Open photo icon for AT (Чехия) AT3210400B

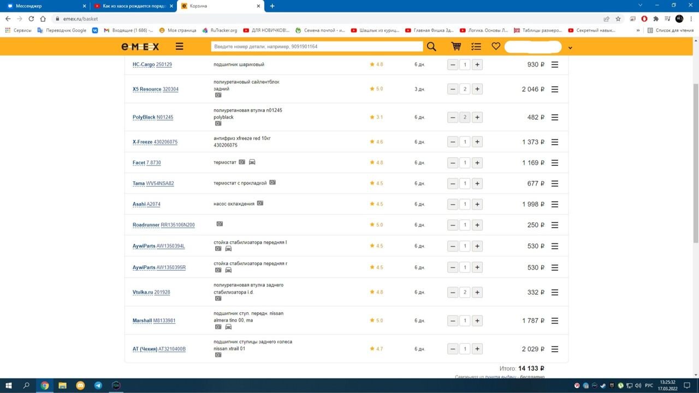pyautogui.click(x=218, y=355)
